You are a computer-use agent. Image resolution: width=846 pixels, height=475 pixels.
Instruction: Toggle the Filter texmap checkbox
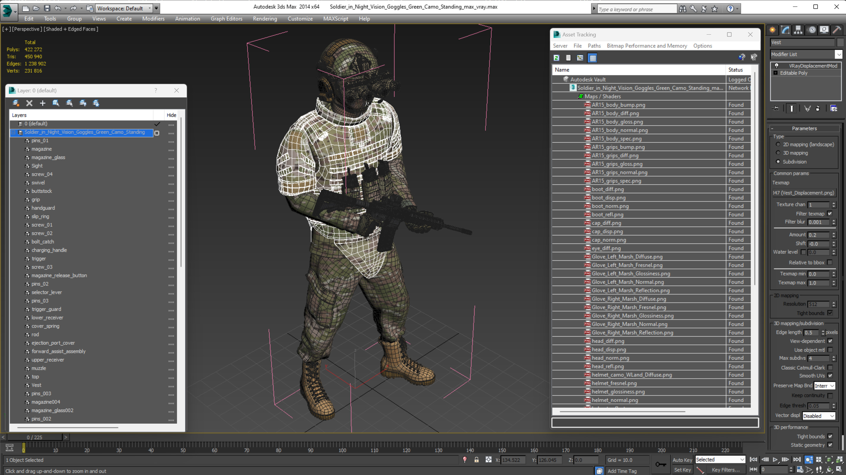click(x=830, y=213)
